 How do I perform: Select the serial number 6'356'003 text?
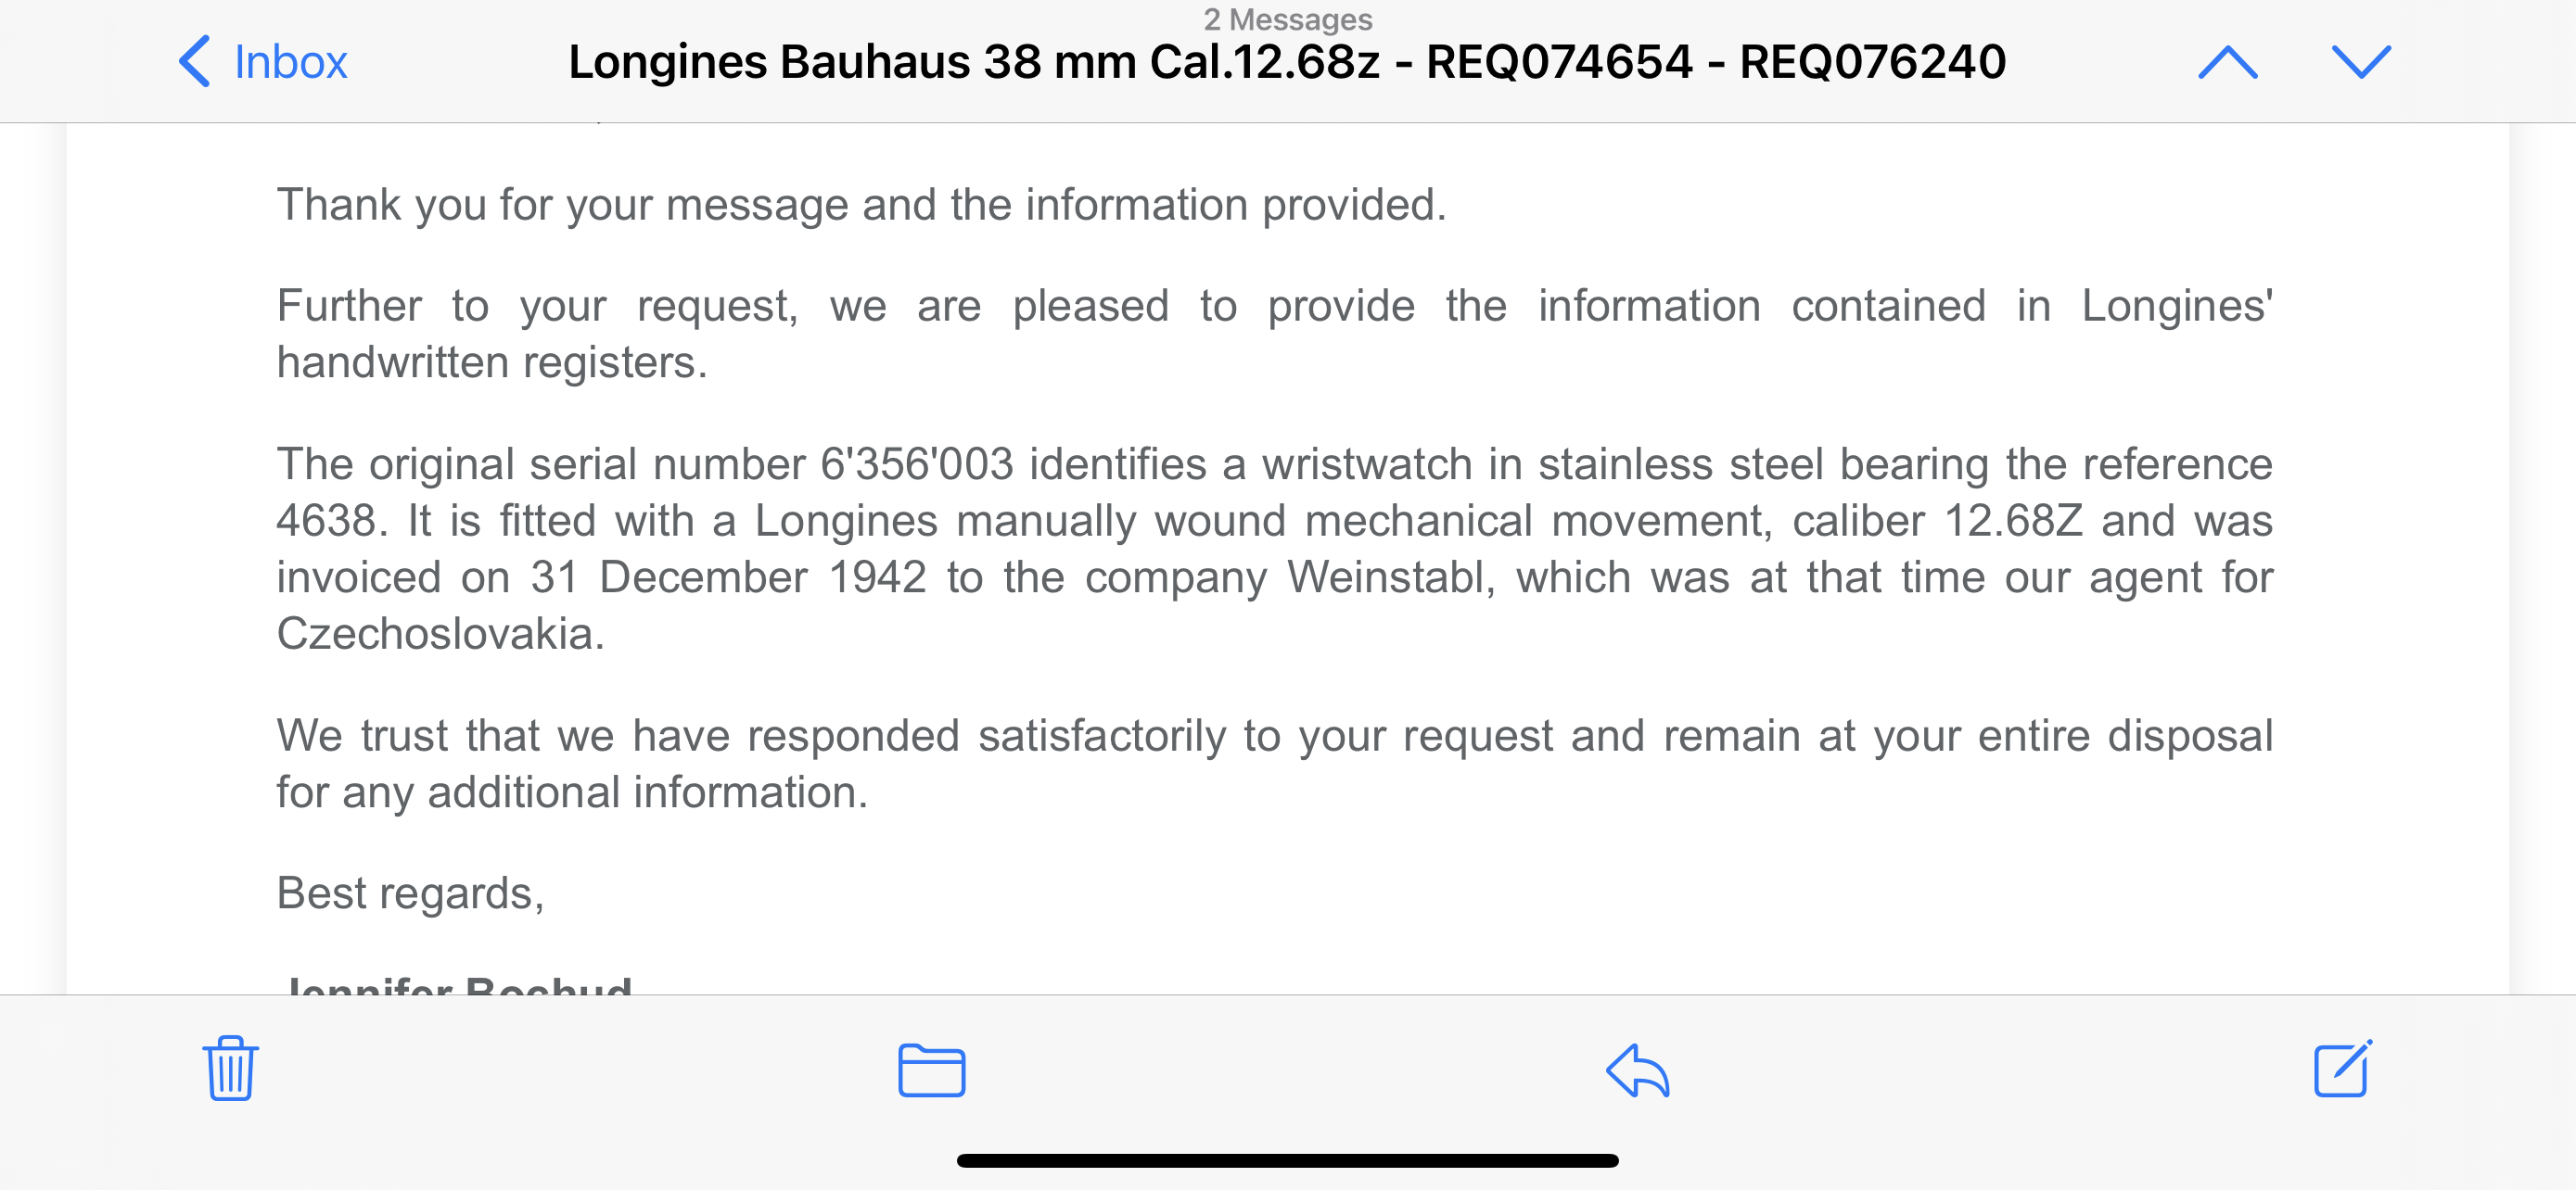[917, 464]
